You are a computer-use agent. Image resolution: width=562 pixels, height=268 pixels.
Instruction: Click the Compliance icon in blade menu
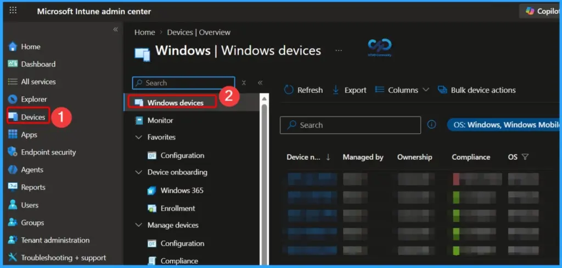[152, 261]
